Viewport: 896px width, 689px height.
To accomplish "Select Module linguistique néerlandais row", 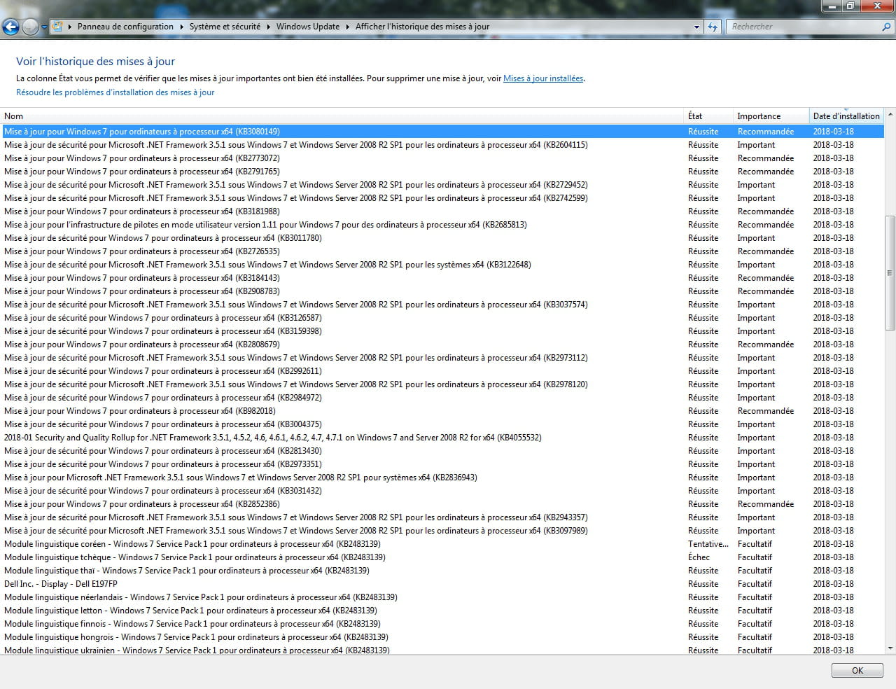I will (442, 597).
